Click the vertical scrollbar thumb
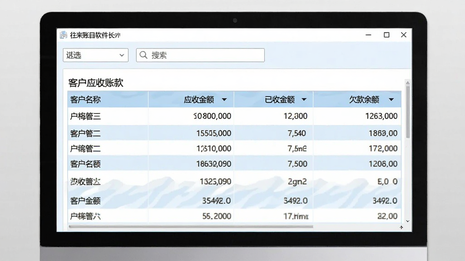This screenshot has height=261, width=465. [x=408, y=111]
